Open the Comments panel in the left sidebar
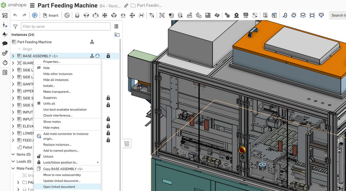Viewport: 346px width, 191px height. pos(5,44)
